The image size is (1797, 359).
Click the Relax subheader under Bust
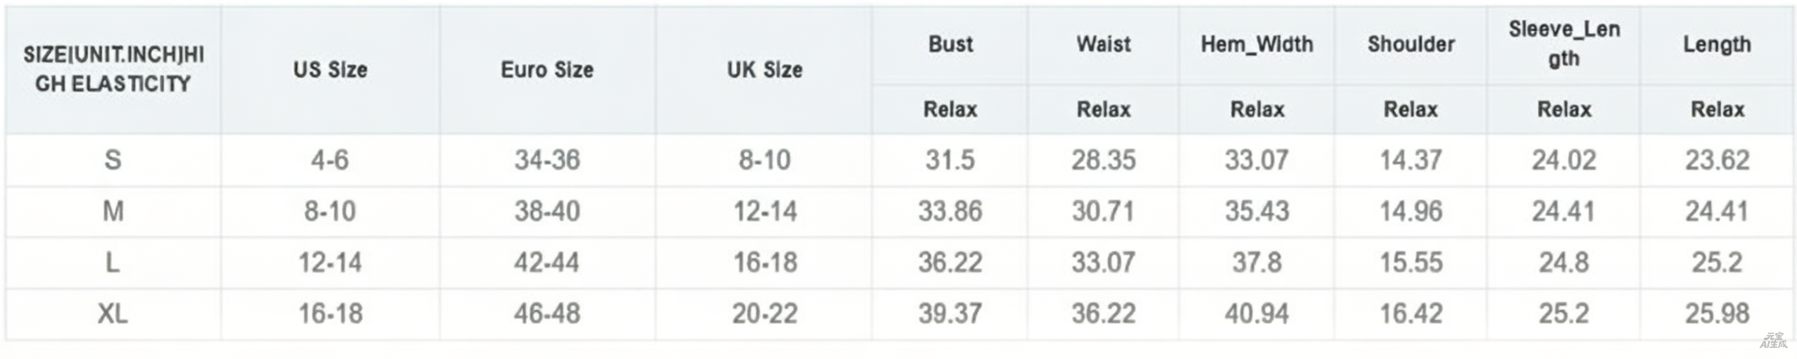coord(950,109)
